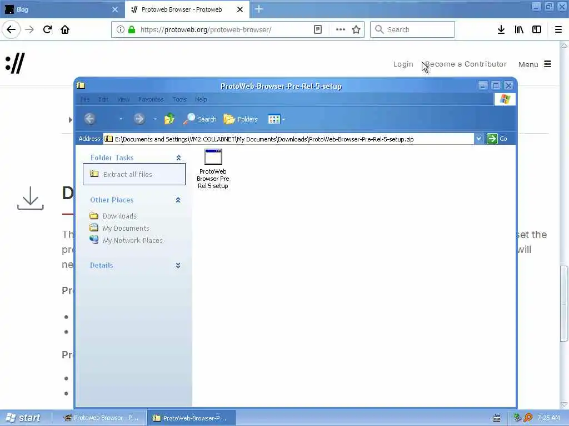Toggle the Folders pane in Explorer

tap(241, 119)
